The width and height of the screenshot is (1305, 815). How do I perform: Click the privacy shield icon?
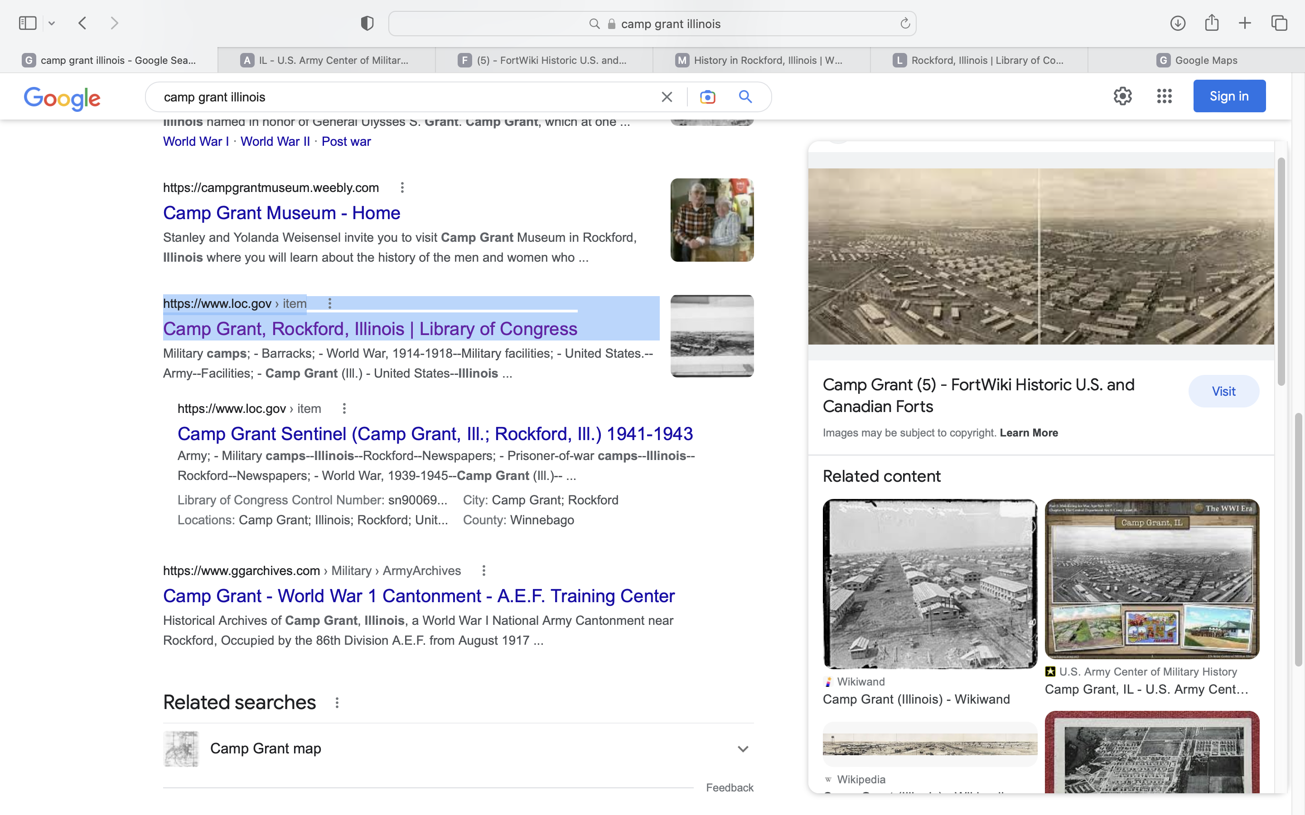[367, 23]
